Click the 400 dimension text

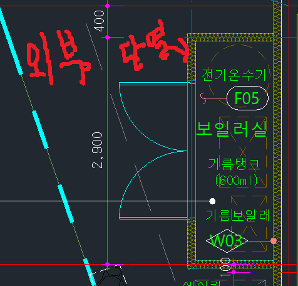pyautogui.click(x=99, y=21)
